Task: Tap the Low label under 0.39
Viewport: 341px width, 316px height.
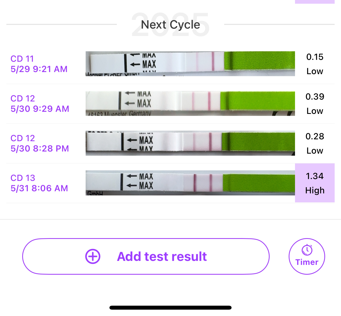Action: [x=315, y=111]
